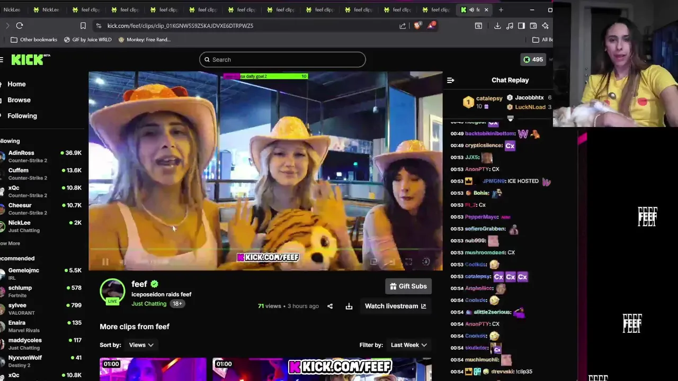Open Cheesur channel in the sidebar
Viewport: 678px width, 381px height.
pyautogui.click(x=41, y=208)
